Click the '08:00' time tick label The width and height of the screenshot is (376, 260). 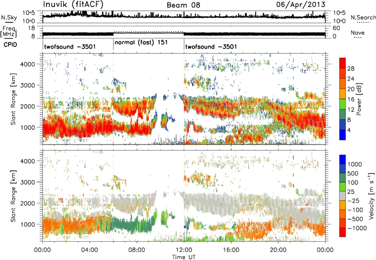[x=137, y=250]
